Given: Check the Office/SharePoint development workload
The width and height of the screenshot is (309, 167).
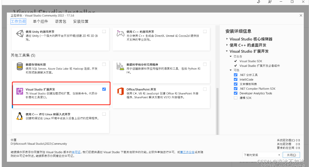Looking at the screenshot, I should point(205,89).
